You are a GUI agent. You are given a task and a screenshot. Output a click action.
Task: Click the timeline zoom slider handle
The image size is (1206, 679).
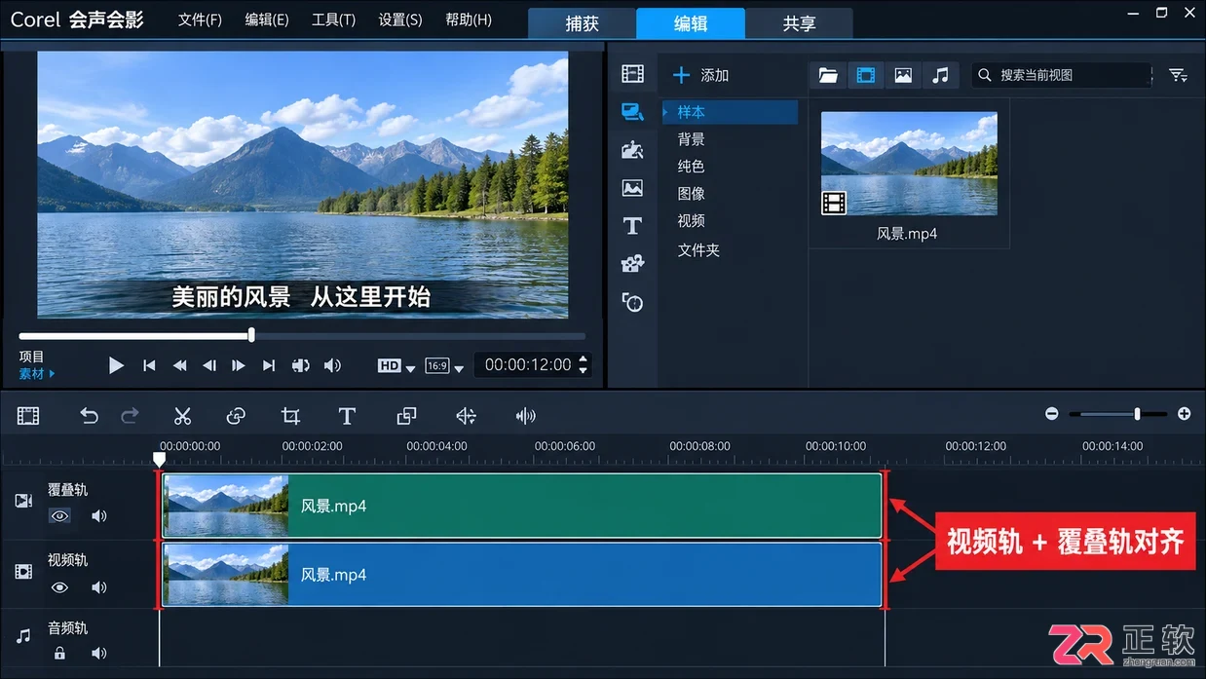coord(1137,414)
